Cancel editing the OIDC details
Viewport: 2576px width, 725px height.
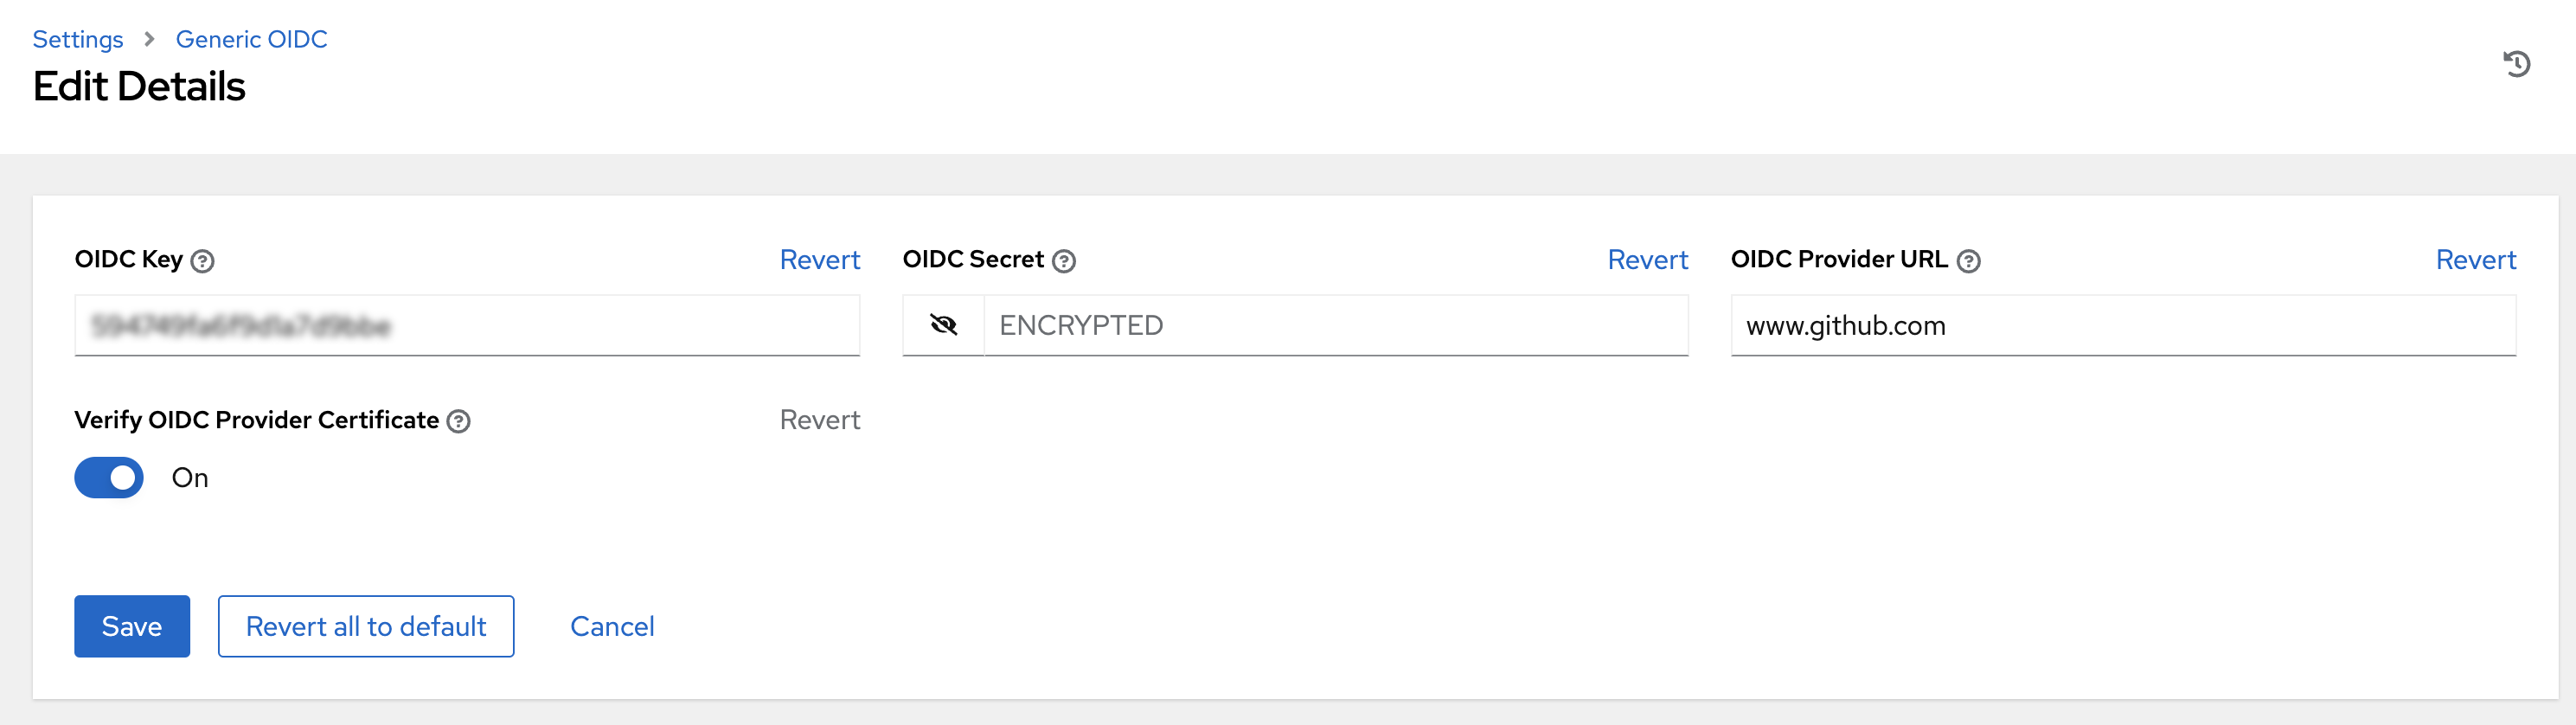coord(611,626)
